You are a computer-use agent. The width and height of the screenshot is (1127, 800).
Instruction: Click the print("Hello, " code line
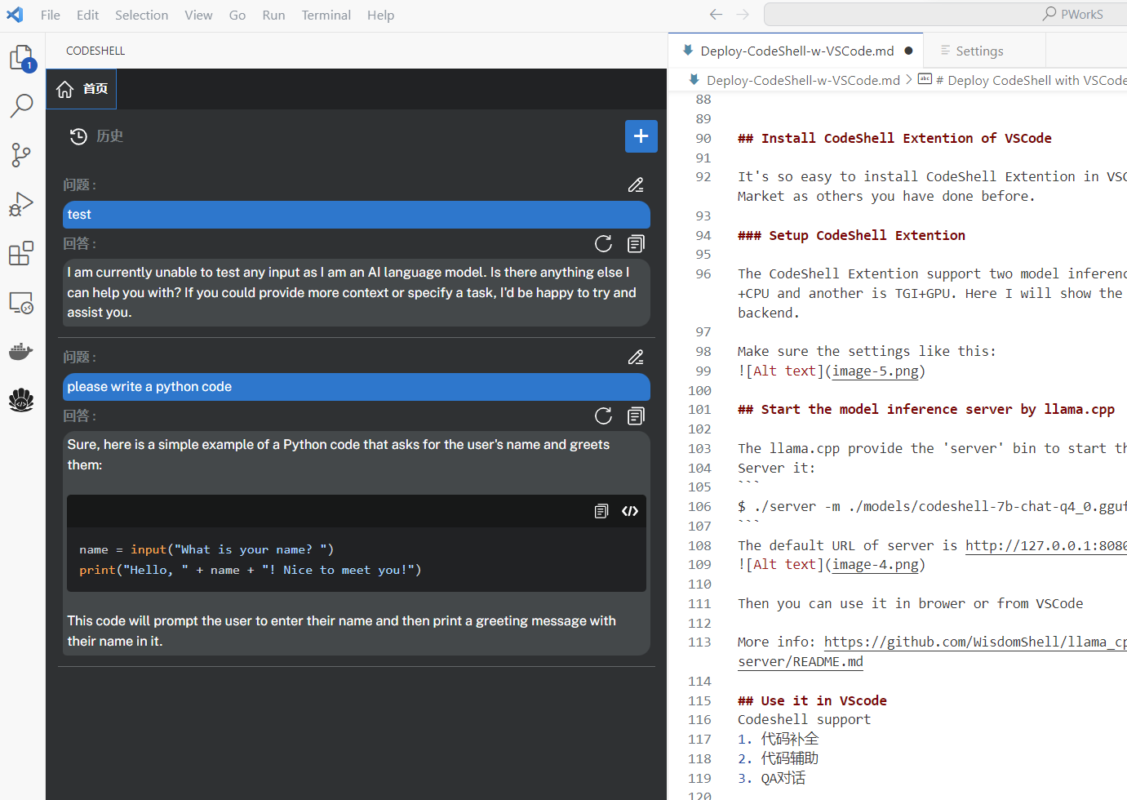pos(251,570)
